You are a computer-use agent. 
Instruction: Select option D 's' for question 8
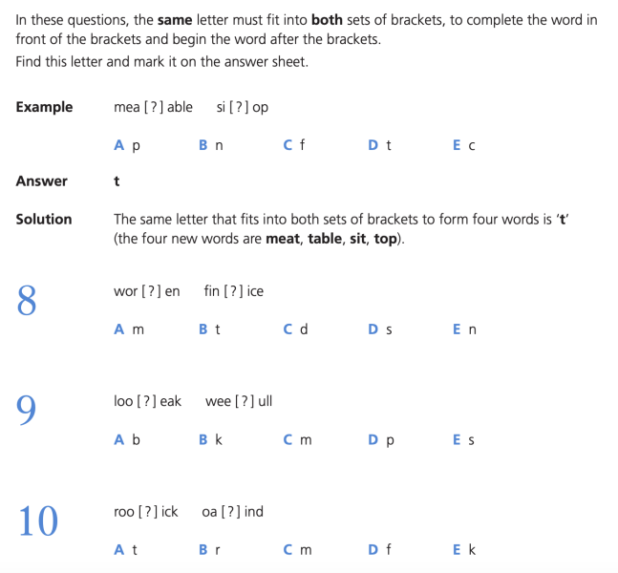380,329
